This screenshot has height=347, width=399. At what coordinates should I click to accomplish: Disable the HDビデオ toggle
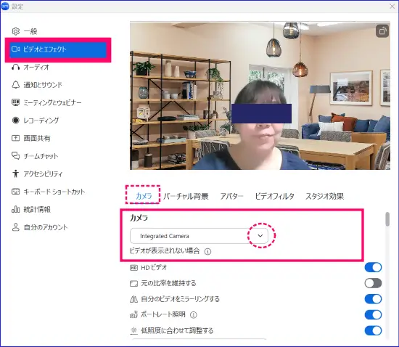pyautogui.click(x=373, y=268)
